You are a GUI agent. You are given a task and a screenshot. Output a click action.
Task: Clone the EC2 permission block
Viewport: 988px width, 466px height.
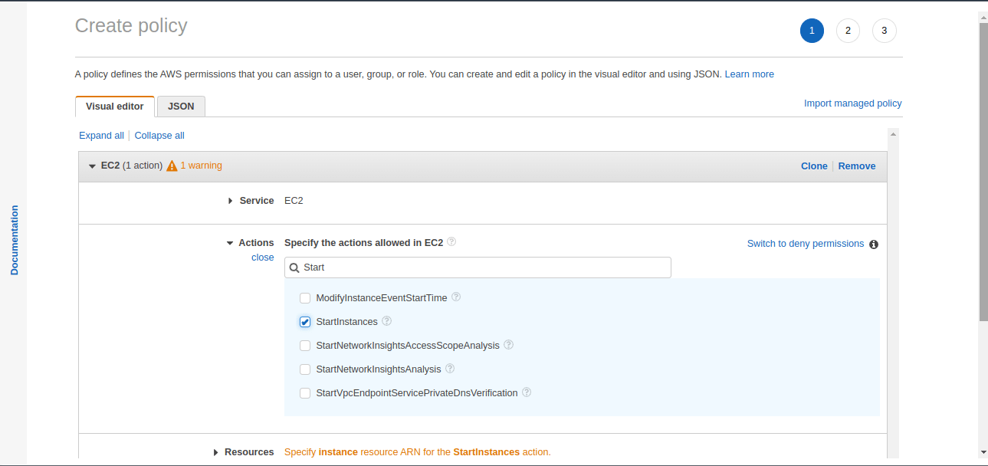pos(814,166)
